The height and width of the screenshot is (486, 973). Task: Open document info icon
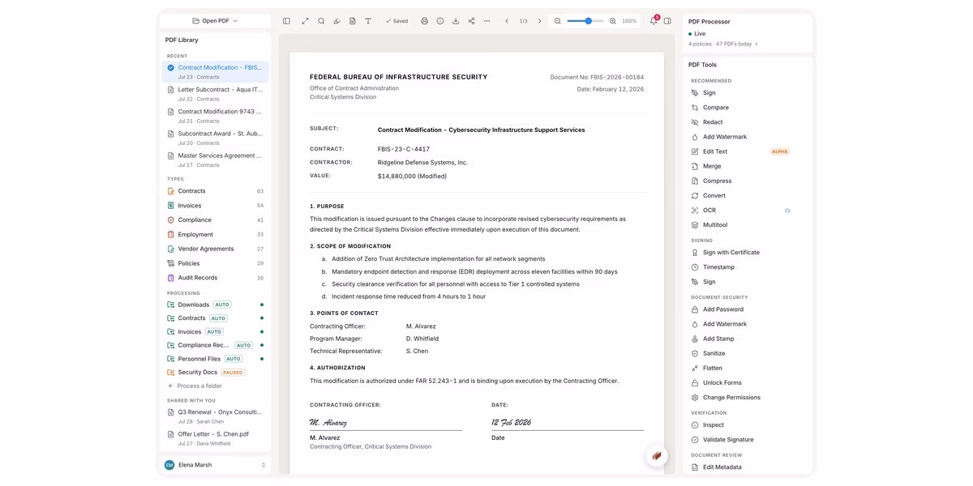(x=440, y=21)
